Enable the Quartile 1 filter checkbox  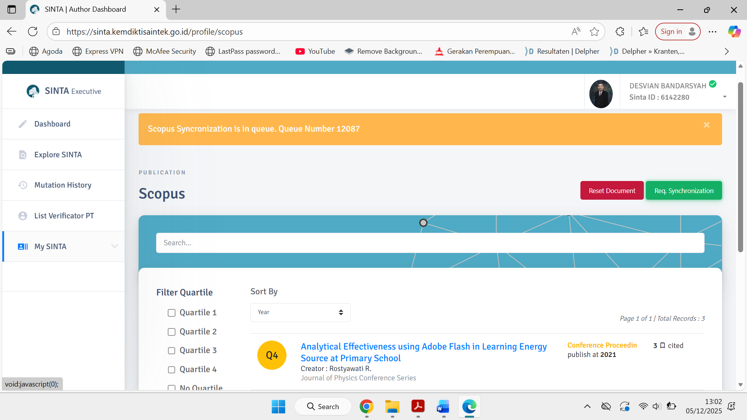[171, 313]
